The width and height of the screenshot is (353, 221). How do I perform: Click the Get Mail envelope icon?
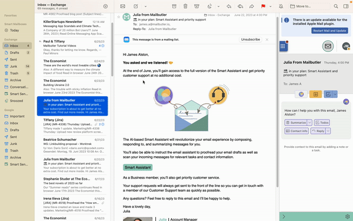point(123,6)
